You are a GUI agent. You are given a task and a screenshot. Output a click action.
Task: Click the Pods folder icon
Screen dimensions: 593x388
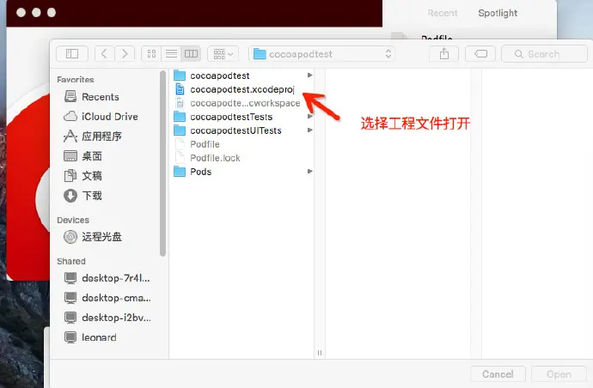pyautogui.click(x=180, y=172)
